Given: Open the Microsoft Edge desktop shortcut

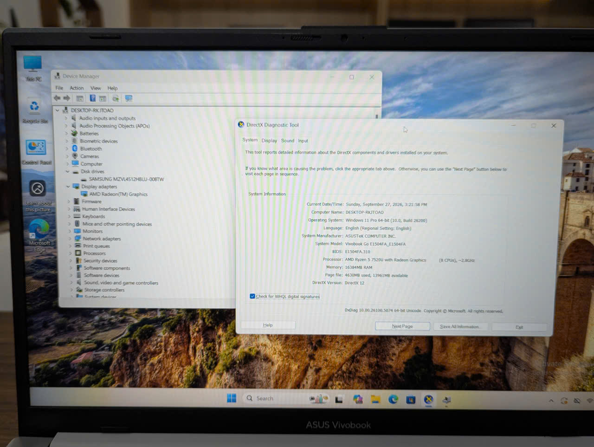Looking at the screenshot, I should (x=39, y=236).
